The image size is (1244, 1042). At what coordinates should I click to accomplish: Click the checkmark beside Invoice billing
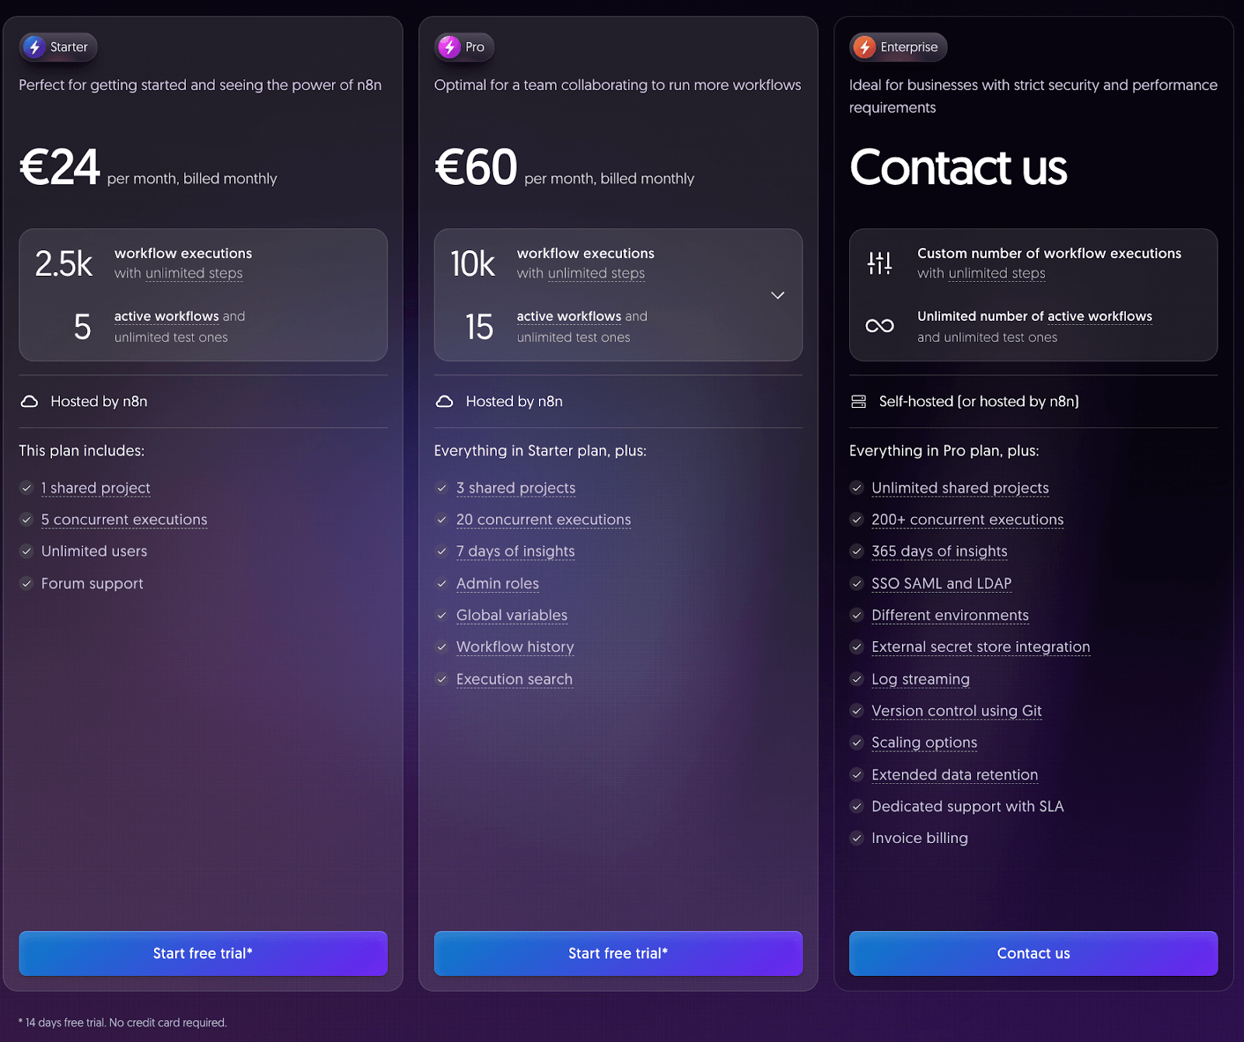click(x=857, y=838)
